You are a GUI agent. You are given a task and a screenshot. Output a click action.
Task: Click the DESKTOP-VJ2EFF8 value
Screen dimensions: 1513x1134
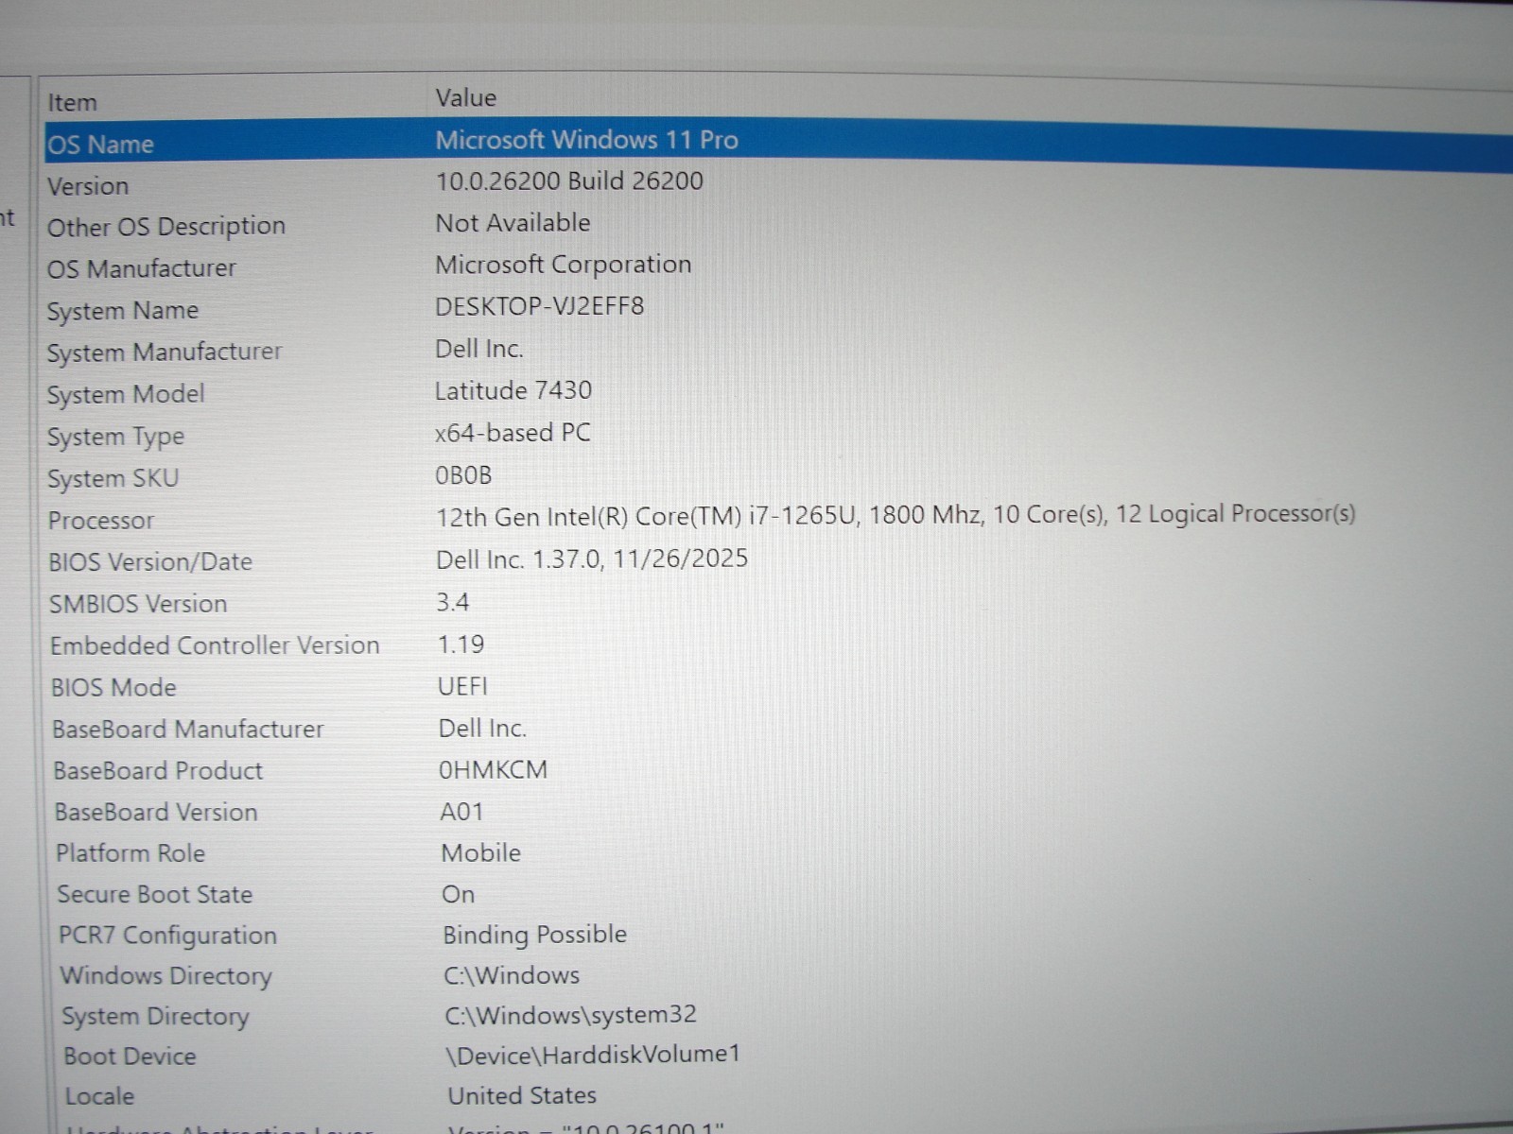[539, 306]
